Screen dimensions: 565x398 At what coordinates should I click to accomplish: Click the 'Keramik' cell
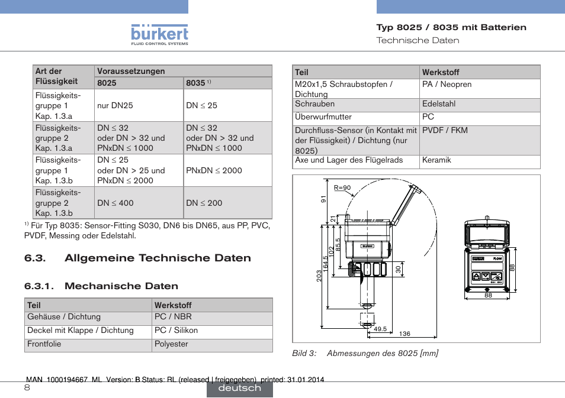[x=480, y=161]
